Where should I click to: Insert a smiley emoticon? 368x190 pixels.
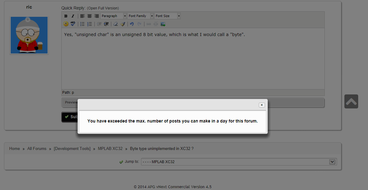click(66, 24)
